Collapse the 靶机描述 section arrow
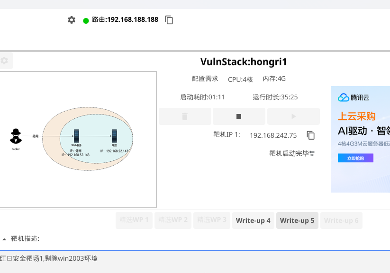Viewport: 390px width, 273px height. tap(5, 239)
